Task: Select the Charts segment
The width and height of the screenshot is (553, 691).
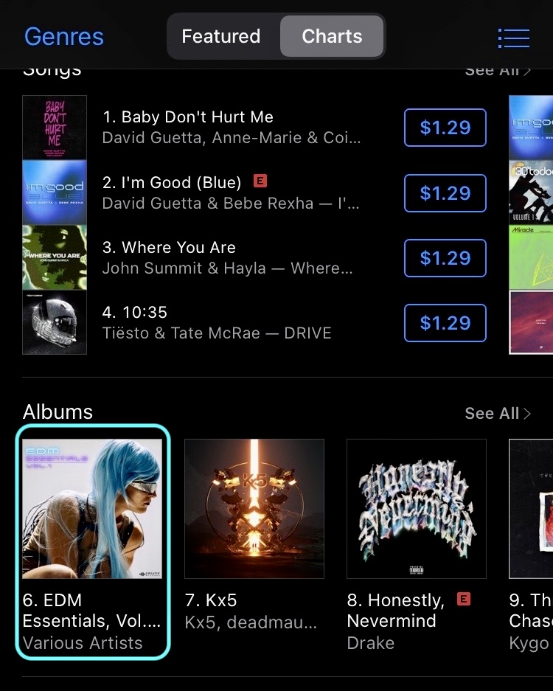Action: [332, 36]
